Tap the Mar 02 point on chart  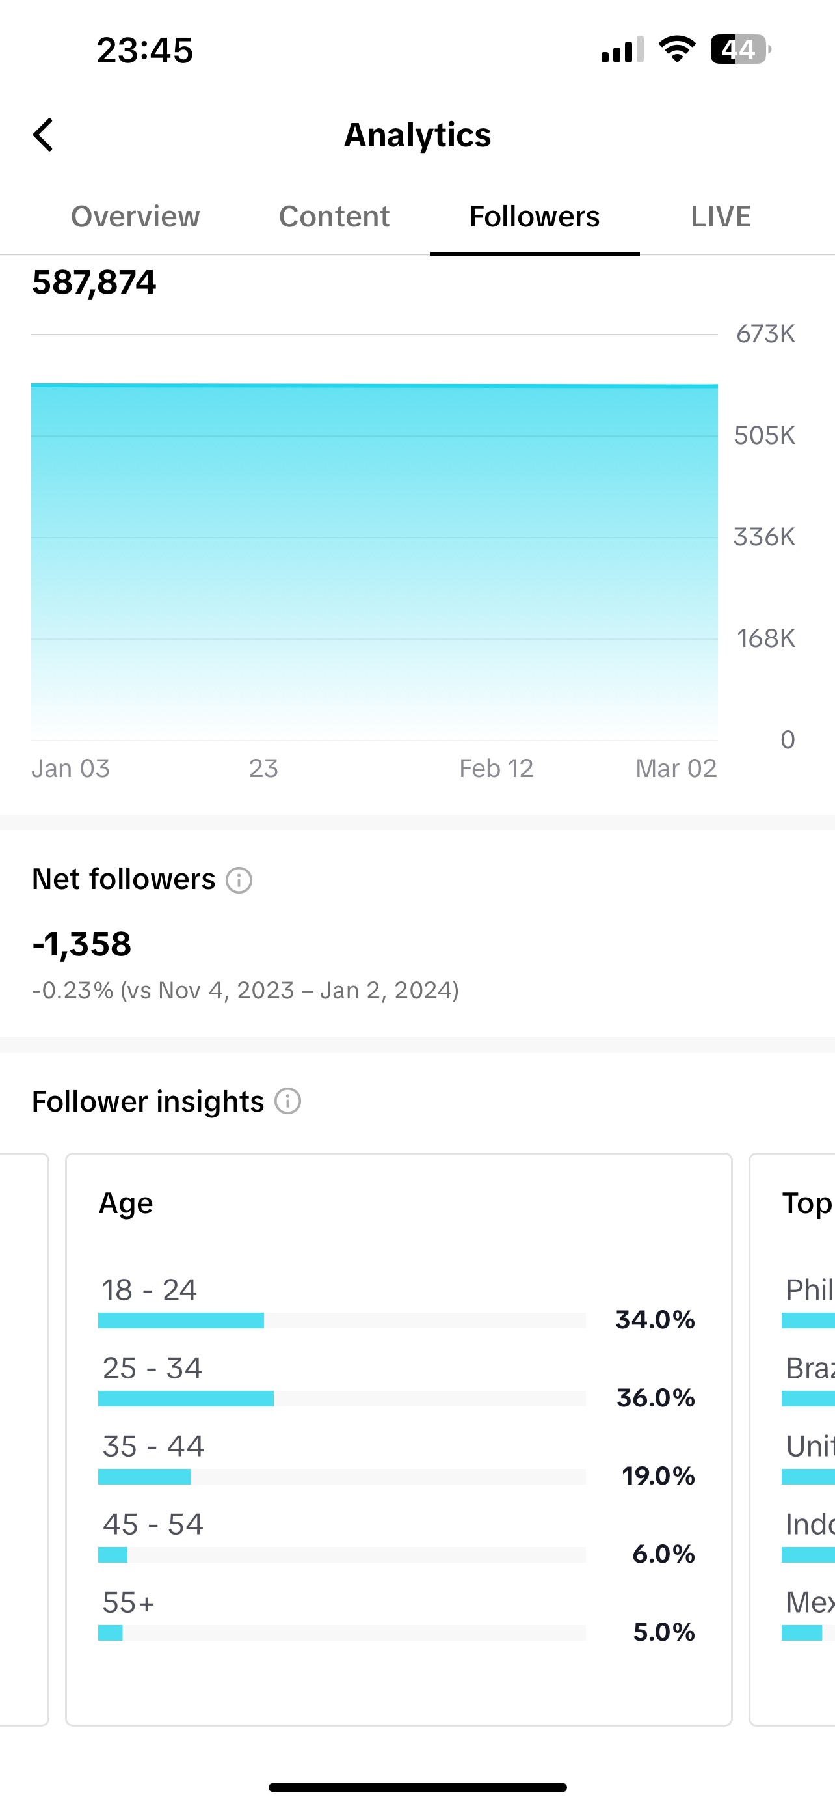pyautogui.click(x=676, y=769)
